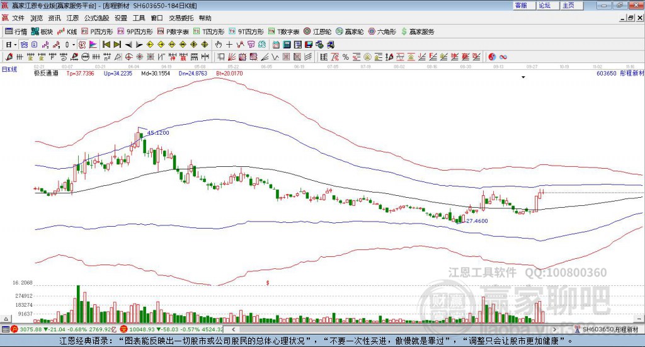Select the percent line drawing tool

[x=346, y=57]
